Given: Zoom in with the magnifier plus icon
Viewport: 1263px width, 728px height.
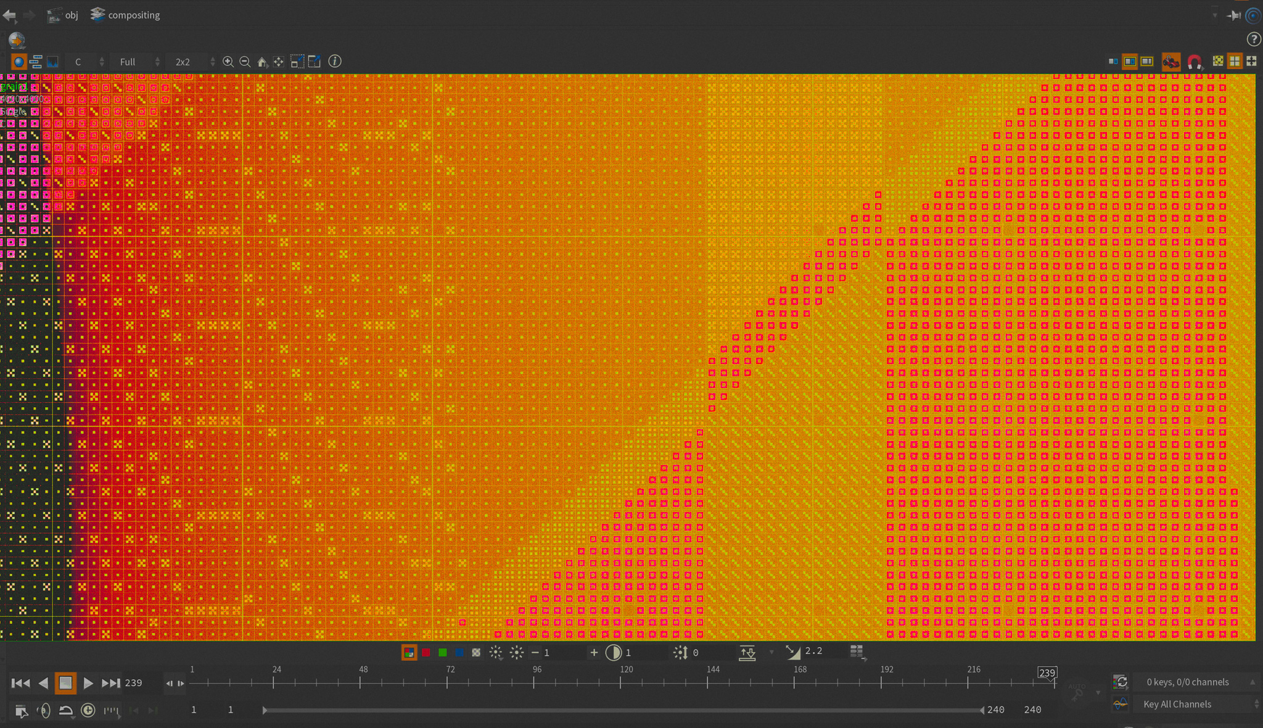Looking at the screenshot, I should coord(228,62).
